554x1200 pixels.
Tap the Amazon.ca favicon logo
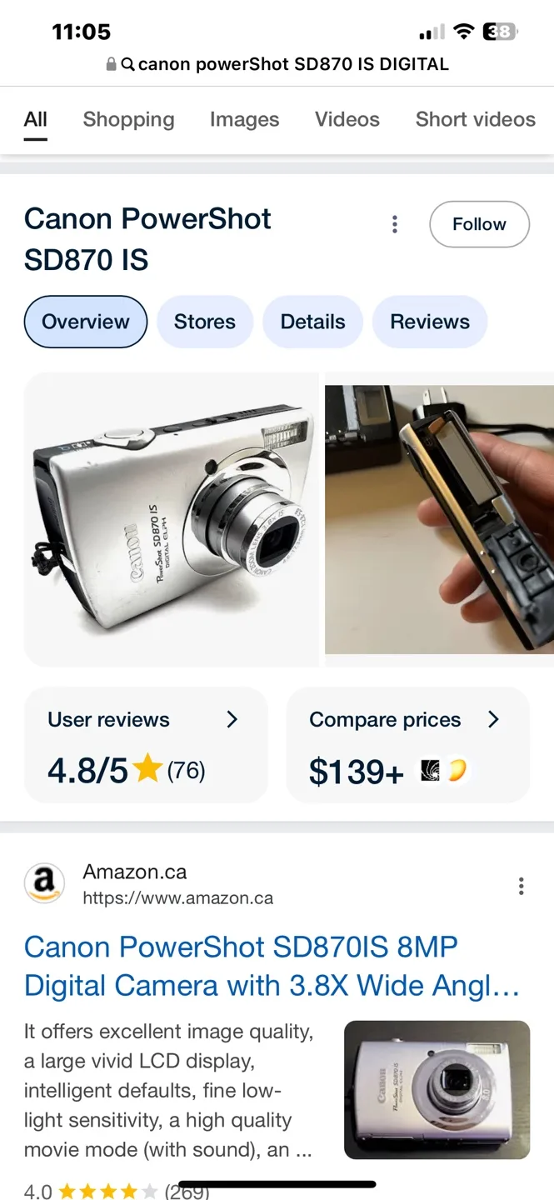point(44,883)
